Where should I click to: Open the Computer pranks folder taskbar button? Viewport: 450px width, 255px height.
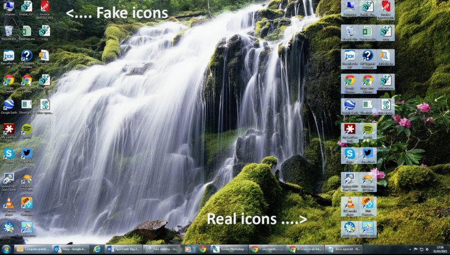pyautogui.click(x=33, y=249)
